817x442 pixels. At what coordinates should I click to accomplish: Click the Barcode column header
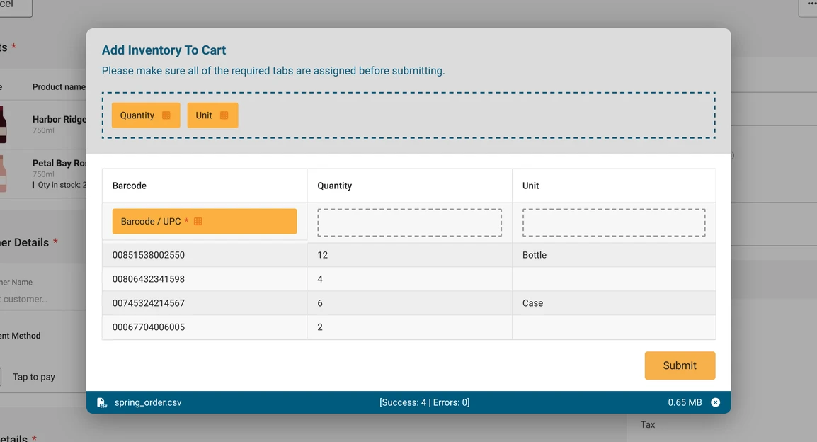(204, 186)
